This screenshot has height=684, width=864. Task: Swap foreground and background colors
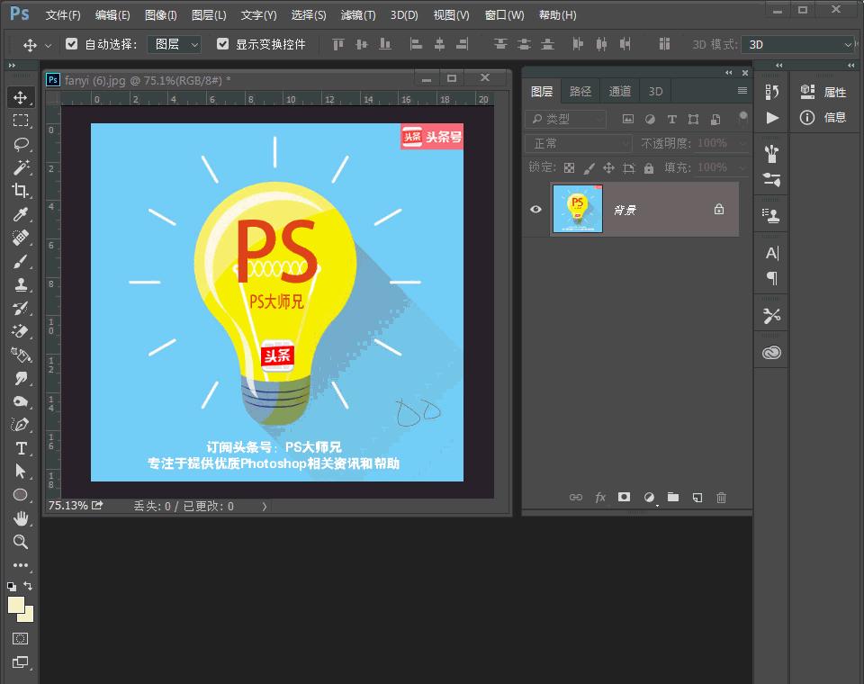[28, 586]
